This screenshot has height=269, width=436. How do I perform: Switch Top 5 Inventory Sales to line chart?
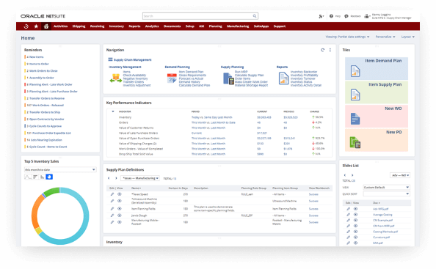[x=28, y=177]
